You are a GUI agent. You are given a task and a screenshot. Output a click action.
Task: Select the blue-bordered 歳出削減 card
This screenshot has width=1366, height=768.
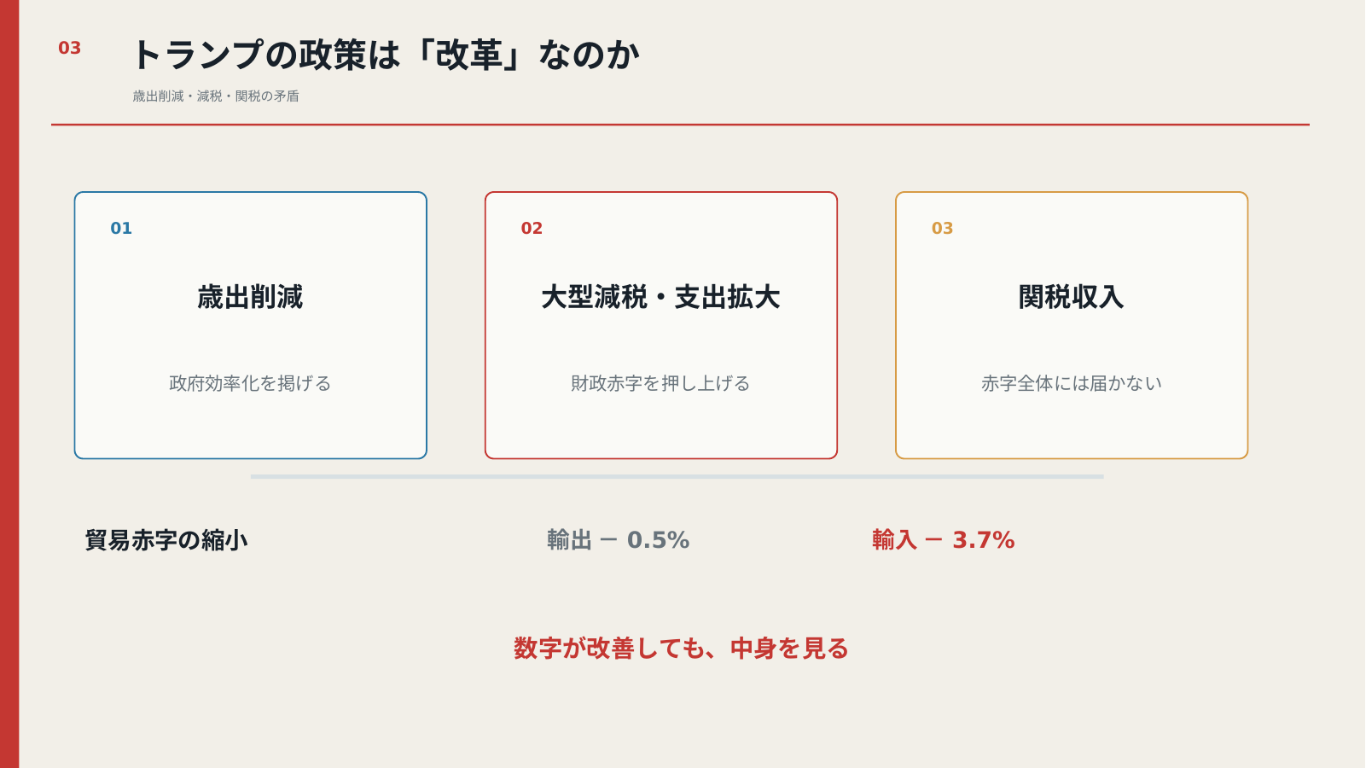[251, 325]
